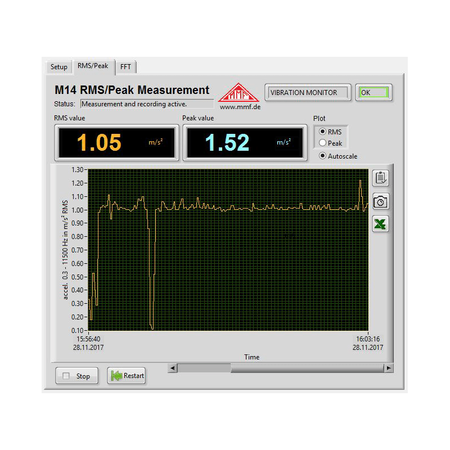Click the green Excel export icon
The image size is (450, 450).
[x=381, y=224]
